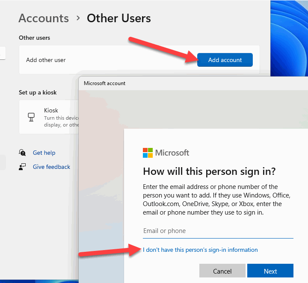This screenshot has width=308, height=283.
Task: Open the Give feedback link
Action: coord(51,167)
